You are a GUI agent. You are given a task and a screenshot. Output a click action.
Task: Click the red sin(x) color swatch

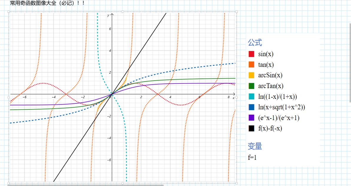[x=251, y=54]
